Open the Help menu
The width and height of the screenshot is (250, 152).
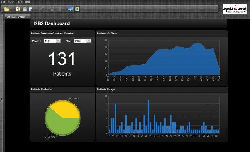pos(28,2)
